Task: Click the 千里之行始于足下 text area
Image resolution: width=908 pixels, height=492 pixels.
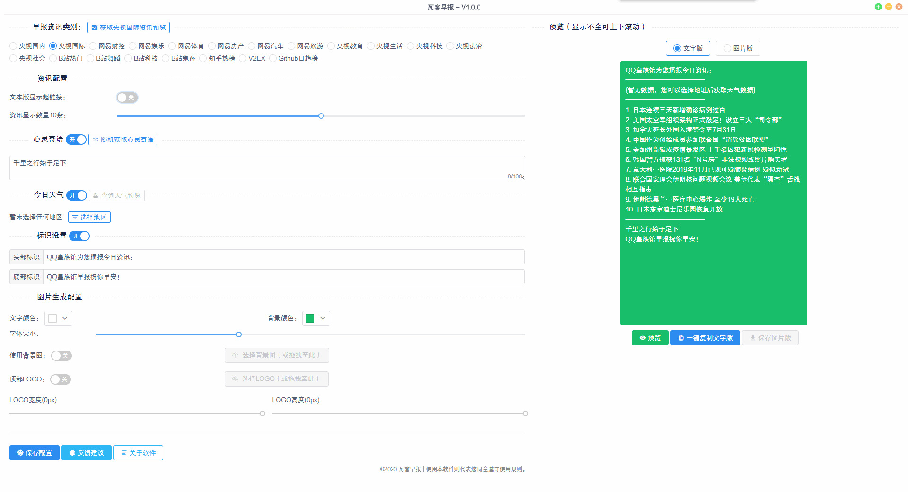Action: point(267,168)
